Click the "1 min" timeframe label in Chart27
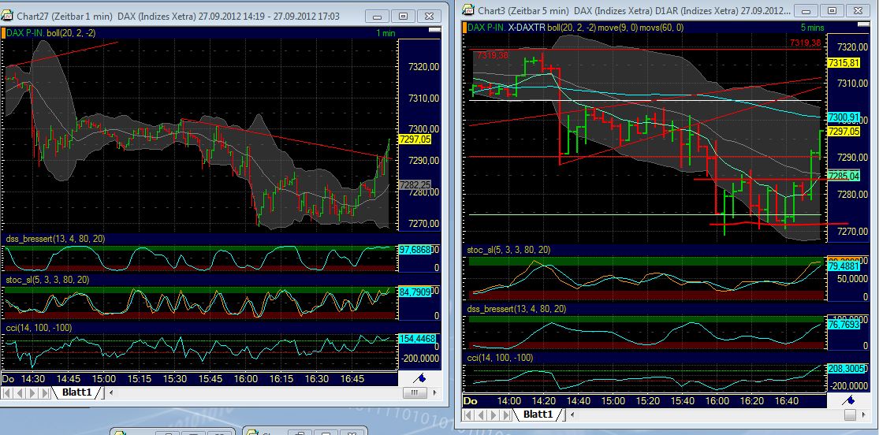This screenshot has height=435, width=879. tap(385, 34)
